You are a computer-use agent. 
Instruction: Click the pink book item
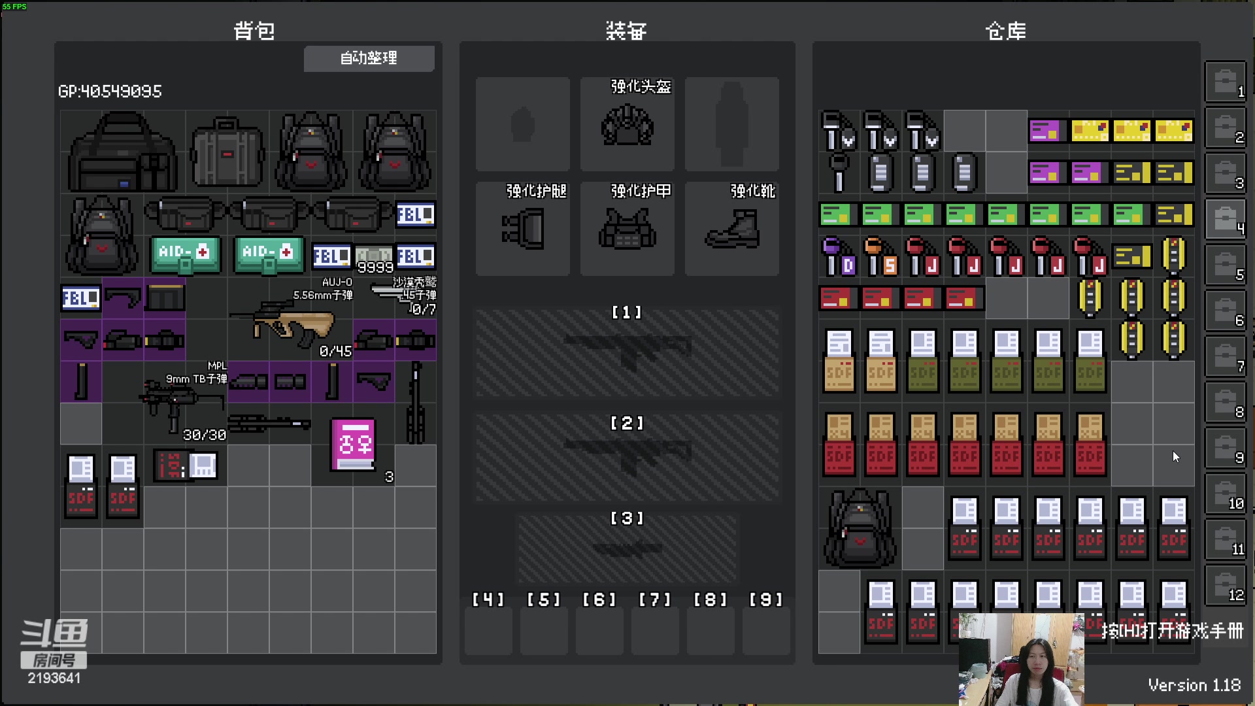tap(354, 445)
